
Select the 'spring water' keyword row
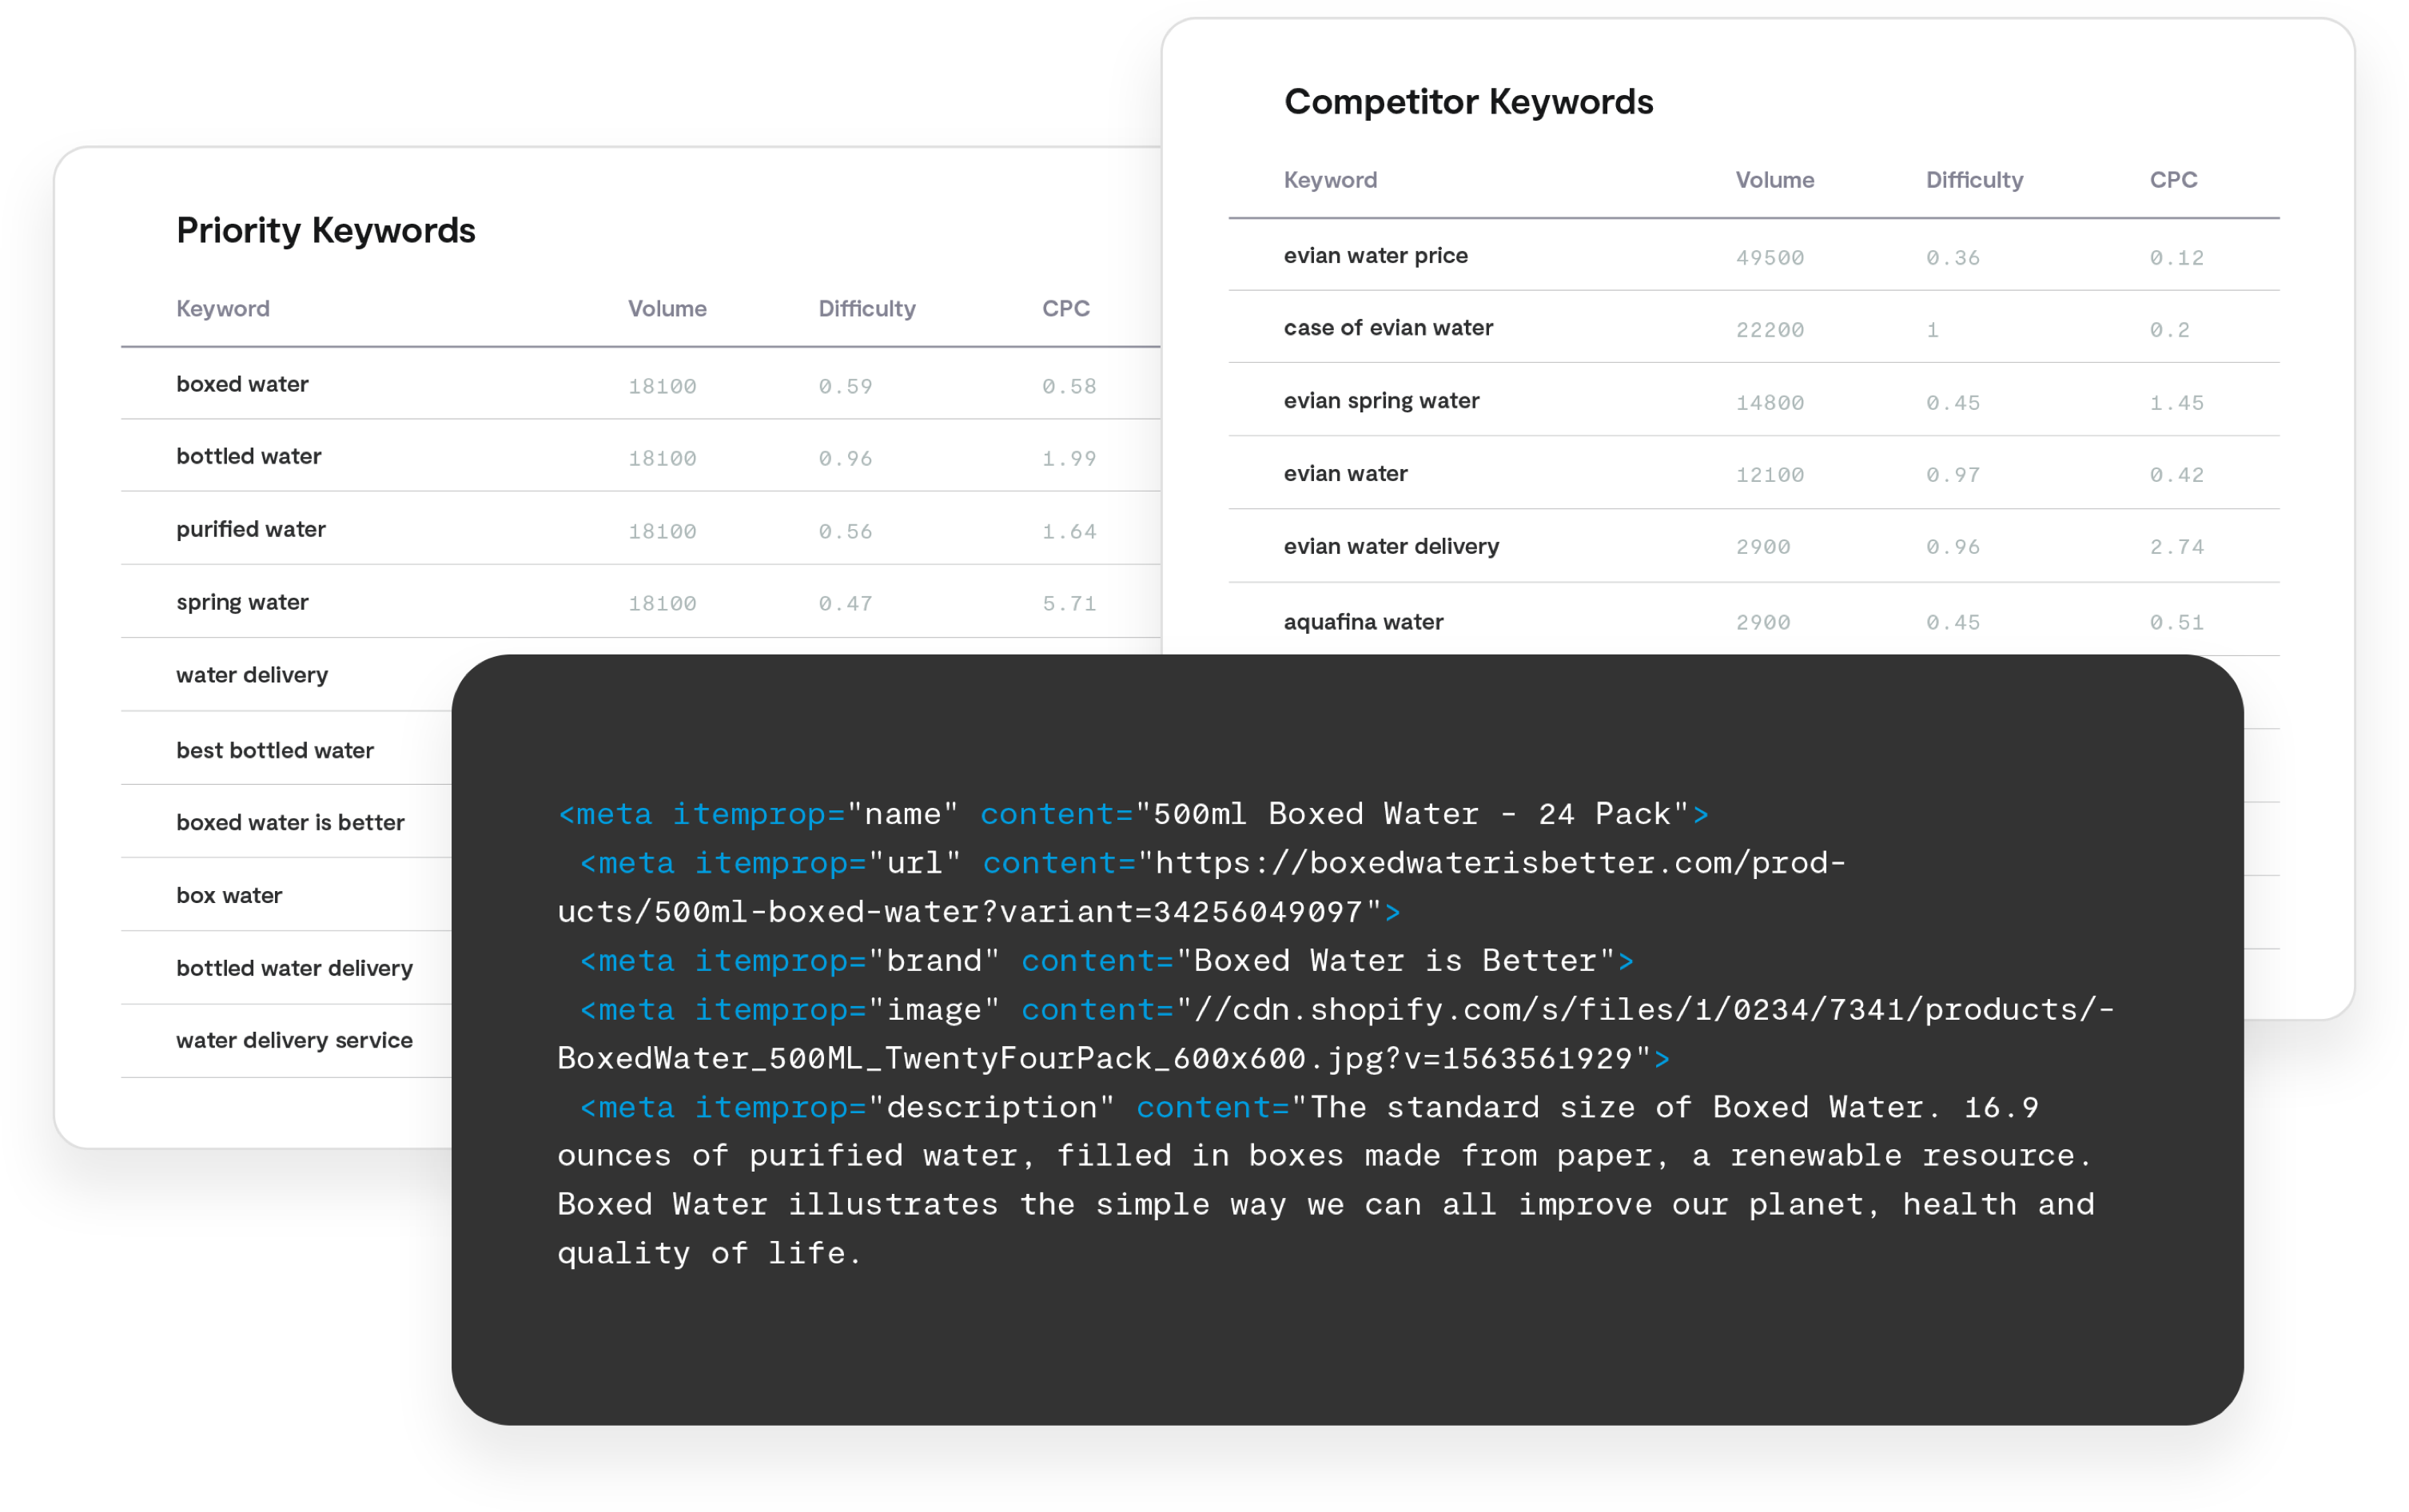point(640,602)
